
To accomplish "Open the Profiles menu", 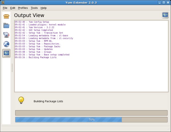I will tap(23, 8).
